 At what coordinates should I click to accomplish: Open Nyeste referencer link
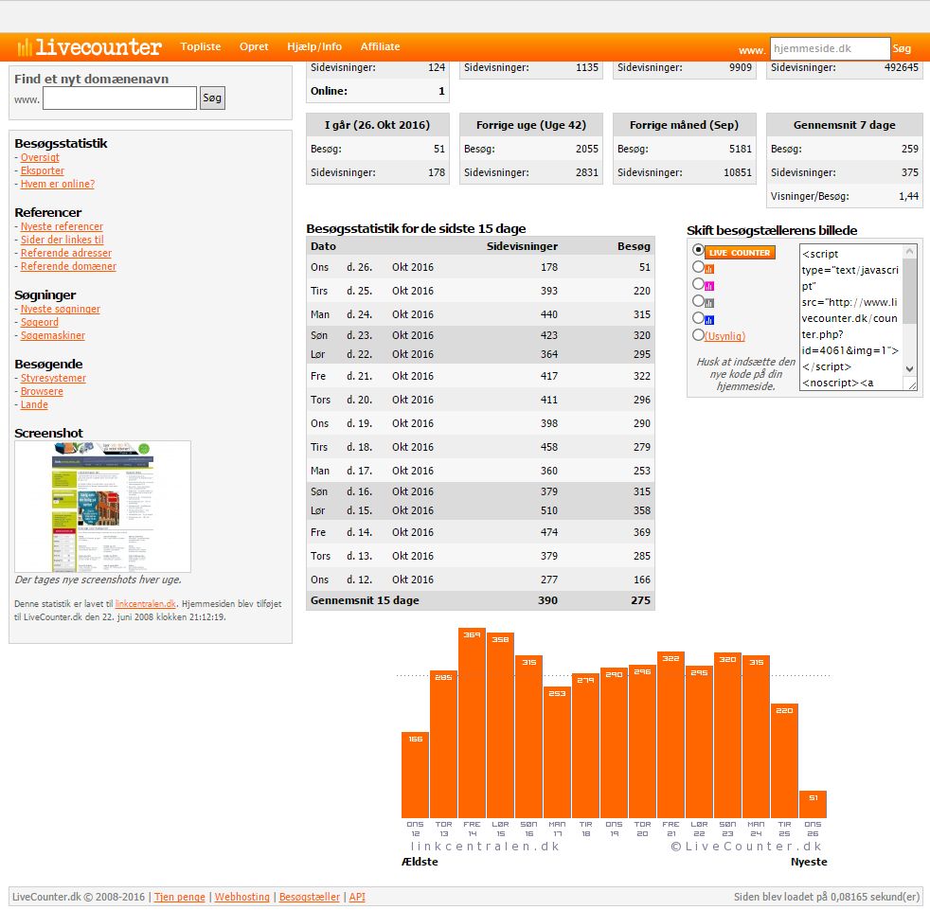click(62, 226)
